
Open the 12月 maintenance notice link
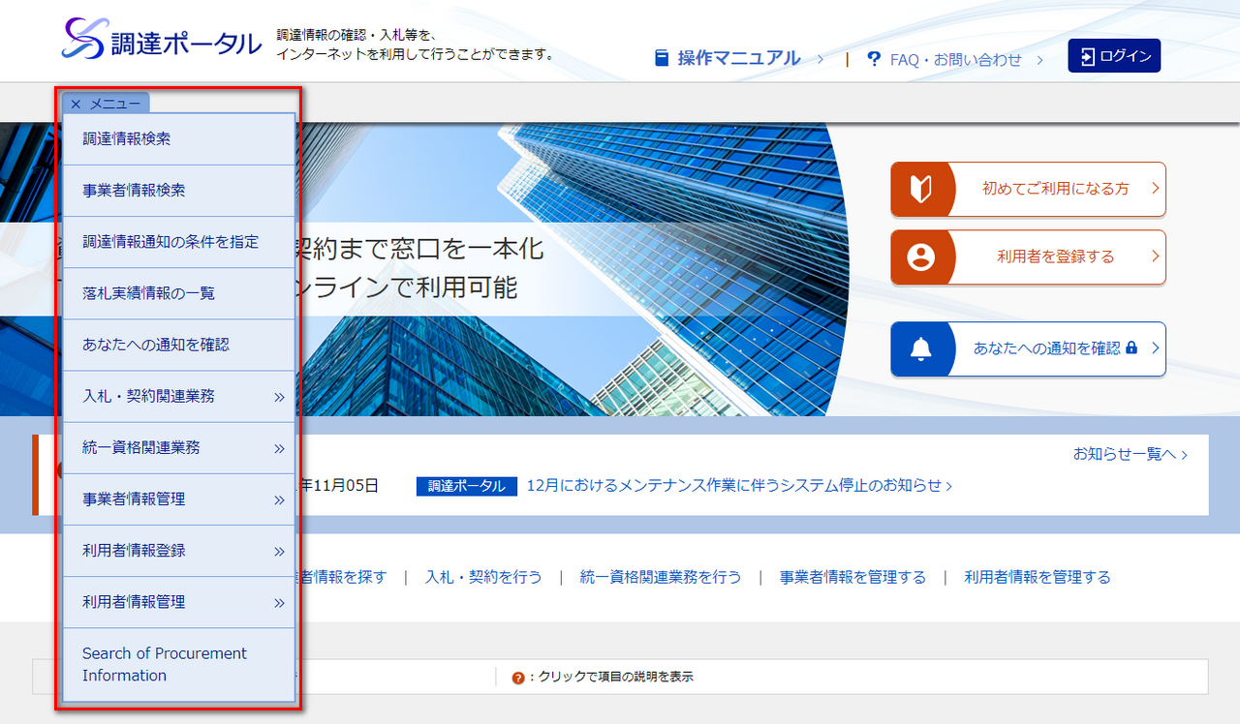(x=738, y=486)
